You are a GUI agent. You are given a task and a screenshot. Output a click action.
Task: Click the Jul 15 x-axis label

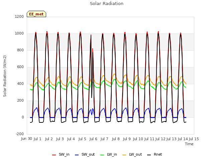point(194,139)
